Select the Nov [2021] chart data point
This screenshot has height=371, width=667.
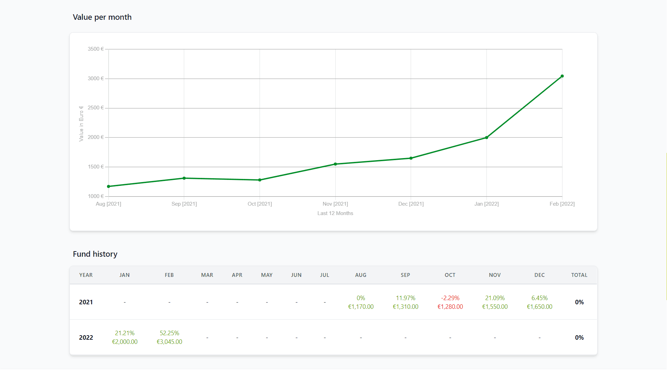335,164
